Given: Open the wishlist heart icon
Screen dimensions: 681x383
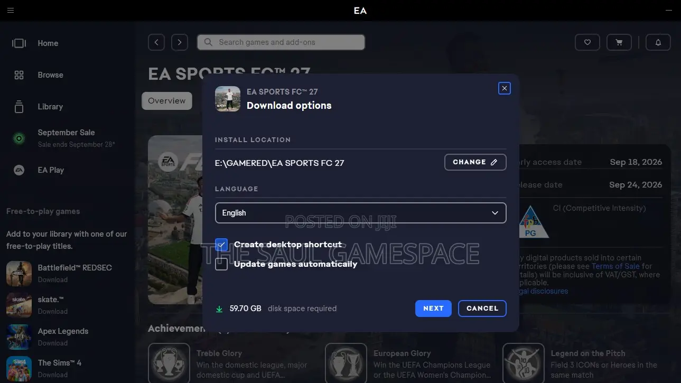Looking at the screenshot, I should (587, 42).
